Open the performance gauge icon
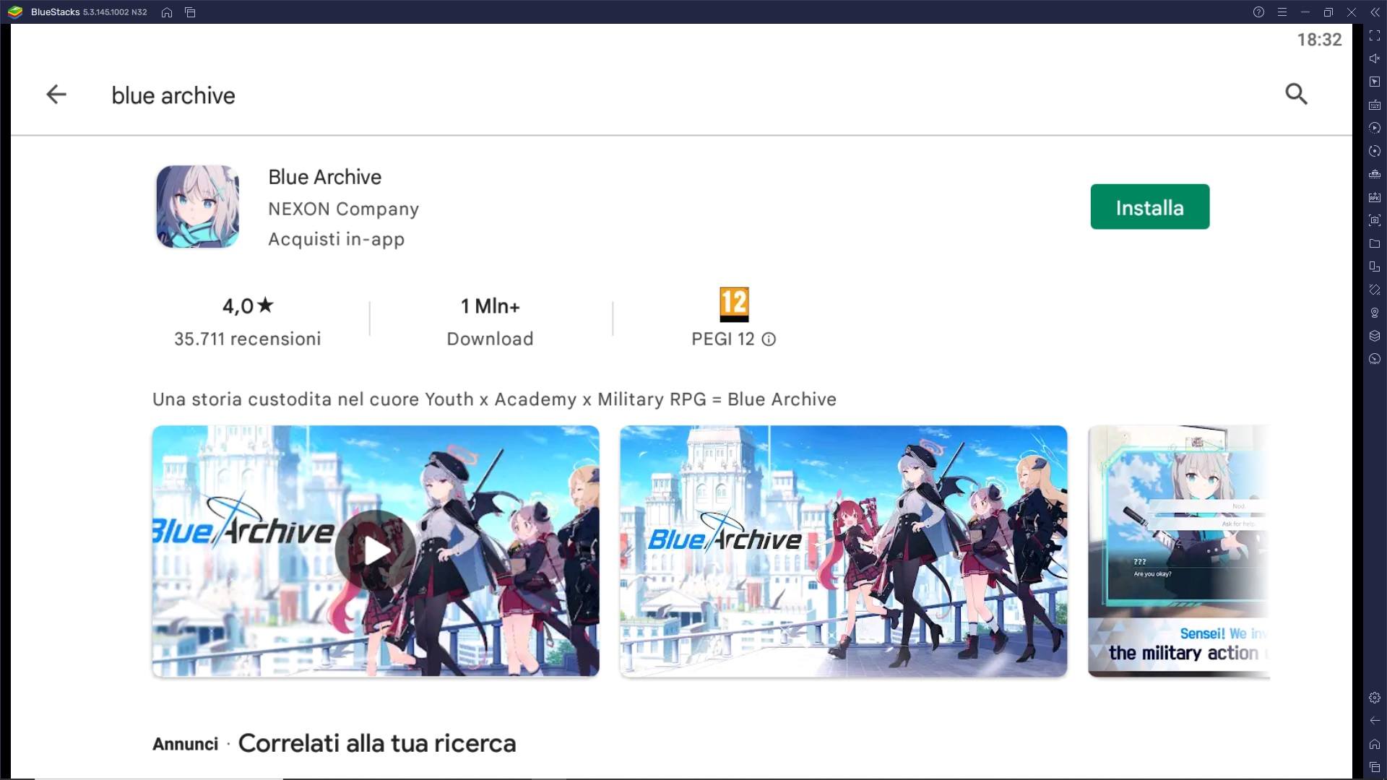Screen dimensions: 1387x780 [x=1375, y=359]
